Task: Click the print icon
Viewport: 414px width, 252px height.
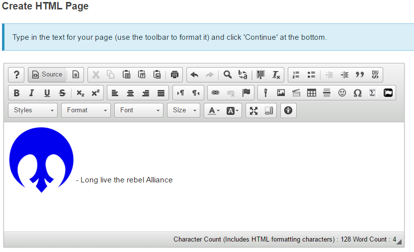Action: (174, 75)
